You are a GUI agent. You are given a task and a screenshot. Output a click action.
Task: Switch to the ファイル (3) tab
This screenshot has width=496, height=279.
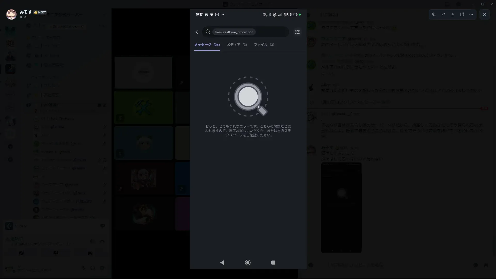[x=264, y=45]
